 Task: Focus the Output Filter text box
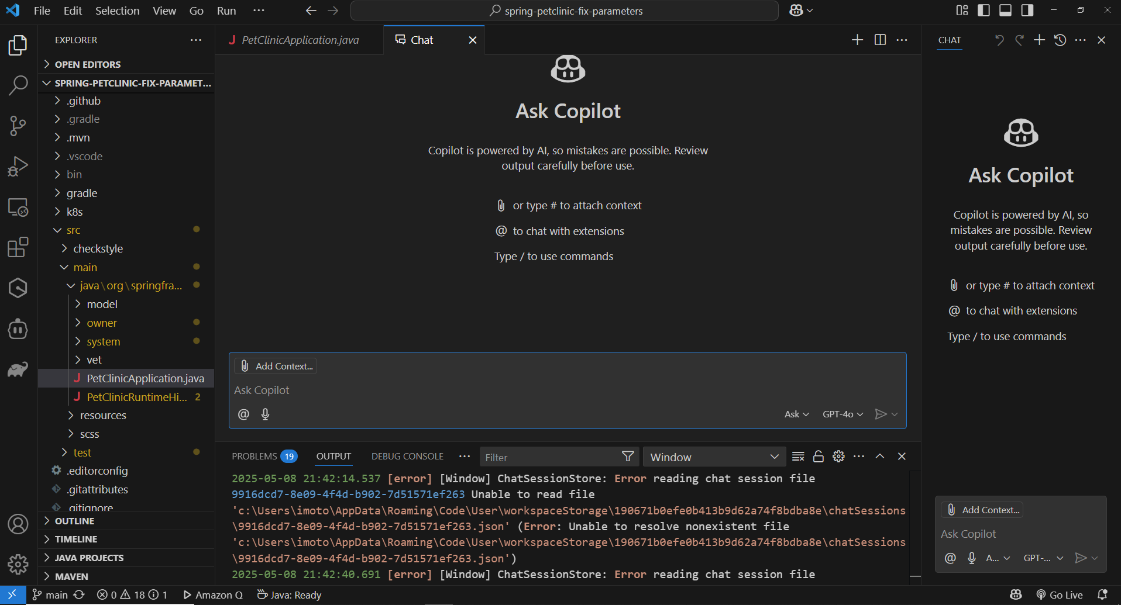pyautogui.click(x=550, y=457)
